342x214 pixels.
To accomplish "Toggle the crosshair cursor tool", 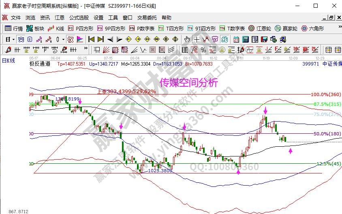I will pyautogui.click(x=197, y=39).
